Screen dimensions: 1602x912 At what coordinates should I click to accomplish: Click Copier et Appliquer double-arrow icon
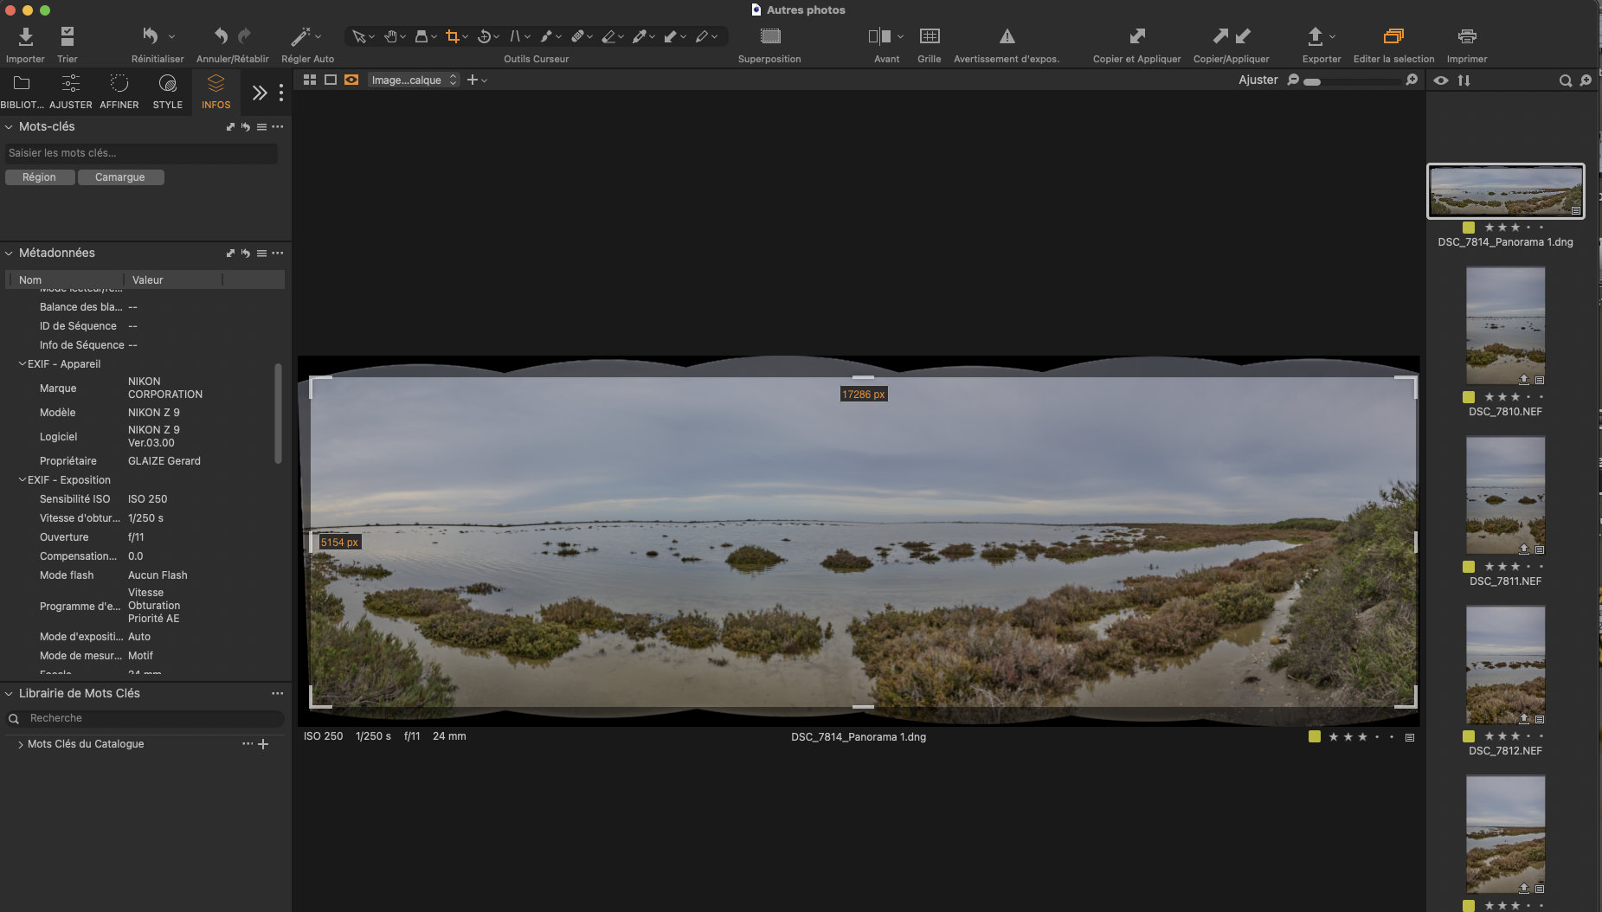pyautogui.click(x=1137, y=36)
